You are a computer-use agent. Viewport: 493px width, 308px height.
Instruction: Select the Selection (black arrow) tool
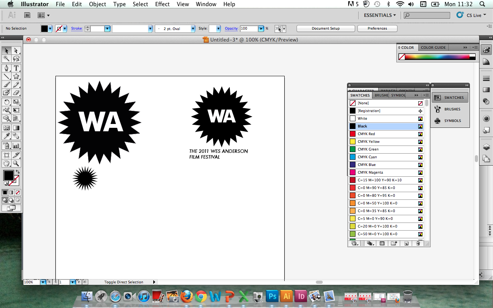click(7, 51)
